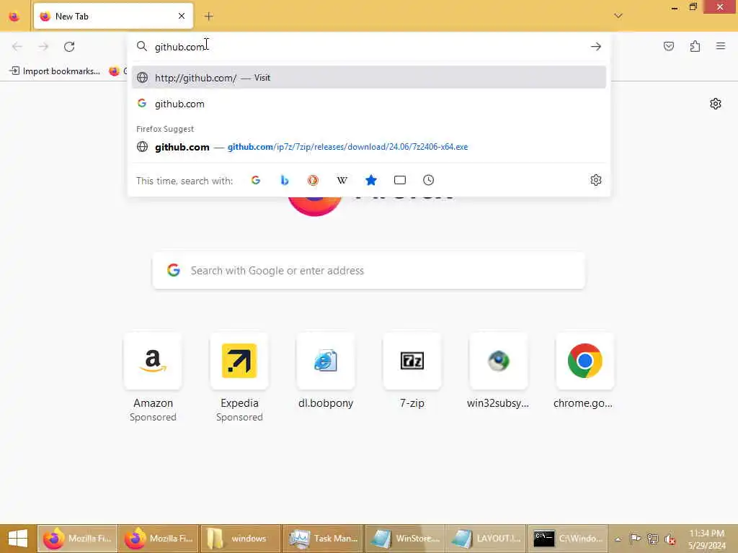Click the Search with Google page field

pos(368,271)
